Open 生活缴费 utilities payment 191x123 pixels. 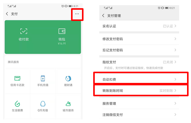point(17,106)
